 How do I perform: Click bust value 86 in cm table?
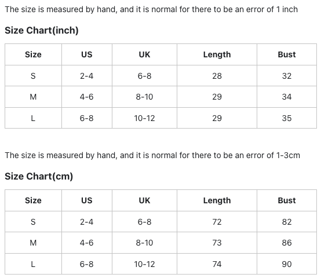tap(287, 243)
